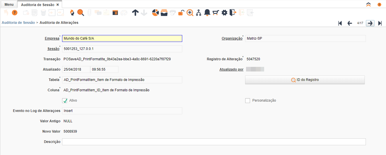
Task: Open the Find Record magnifier icon
Action: (x=81, y=13)
